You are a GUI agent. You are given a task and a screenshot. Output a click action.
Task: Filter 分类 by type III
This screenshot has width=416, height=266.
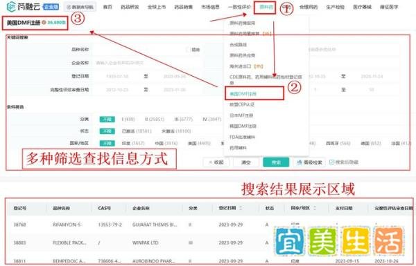[183, 120]
